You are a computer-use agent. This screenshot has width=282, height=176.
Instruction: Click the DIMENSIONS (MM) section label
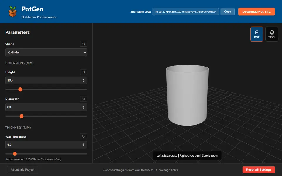pos(19,63)
